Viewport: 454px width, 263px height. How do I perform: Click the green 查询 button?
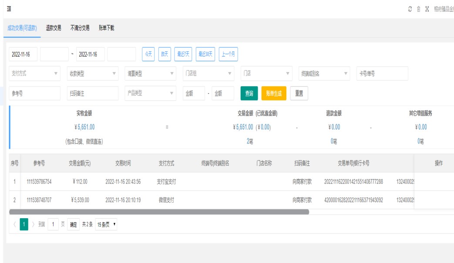coord(249,93)
